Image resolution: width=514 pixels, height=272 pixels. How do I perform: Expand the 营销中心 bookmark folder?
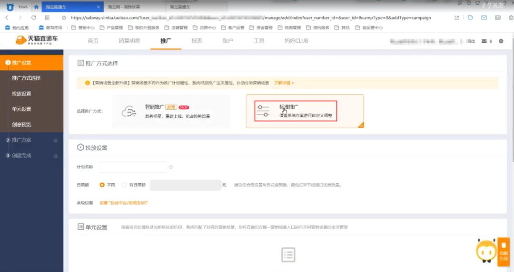point(83,28)
